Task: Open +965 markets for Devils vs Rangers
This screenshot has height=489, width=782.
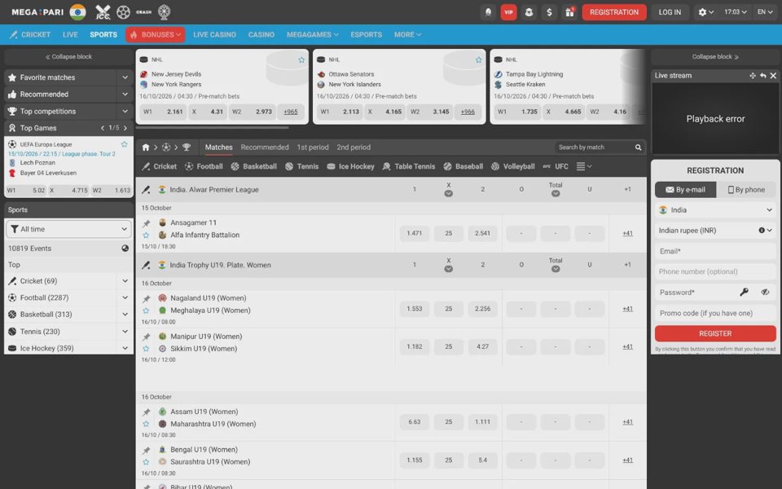Action: 290,112
